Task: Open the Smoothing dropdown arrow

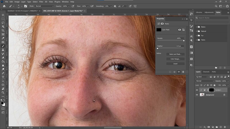Action: tap(111, 6)
